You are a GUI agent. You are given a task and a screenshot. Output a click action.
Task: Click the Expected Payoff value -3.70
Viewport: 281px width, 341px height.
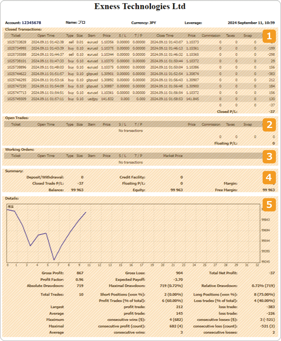[x=178, y=280]
